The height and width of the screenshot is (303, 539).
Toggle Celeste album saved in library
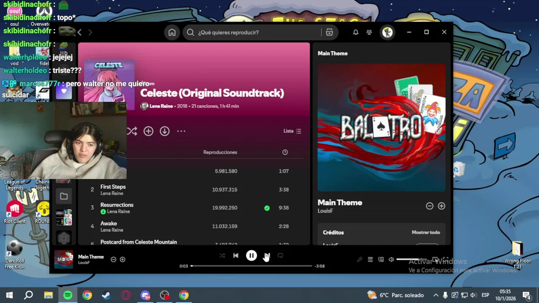(148, 131)
